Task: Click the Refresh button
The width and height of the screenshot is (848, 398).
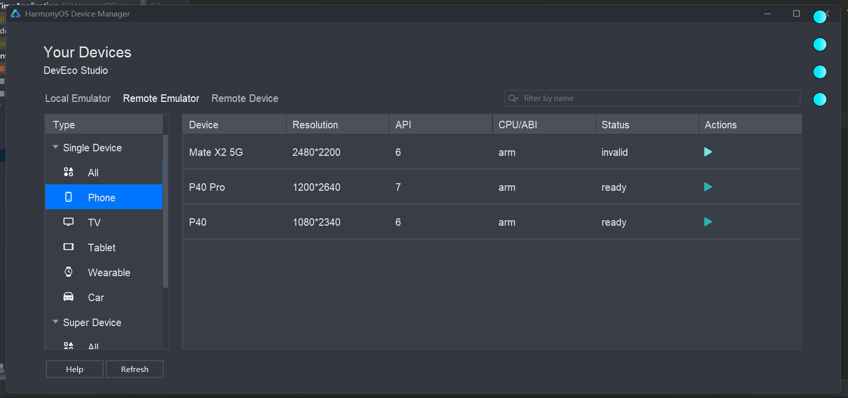Action: click(134, 369)
